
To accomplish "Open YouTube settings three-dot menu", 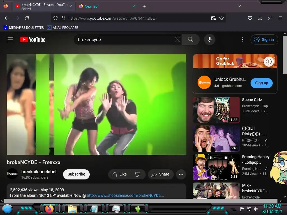I will [x=243, y=39].
